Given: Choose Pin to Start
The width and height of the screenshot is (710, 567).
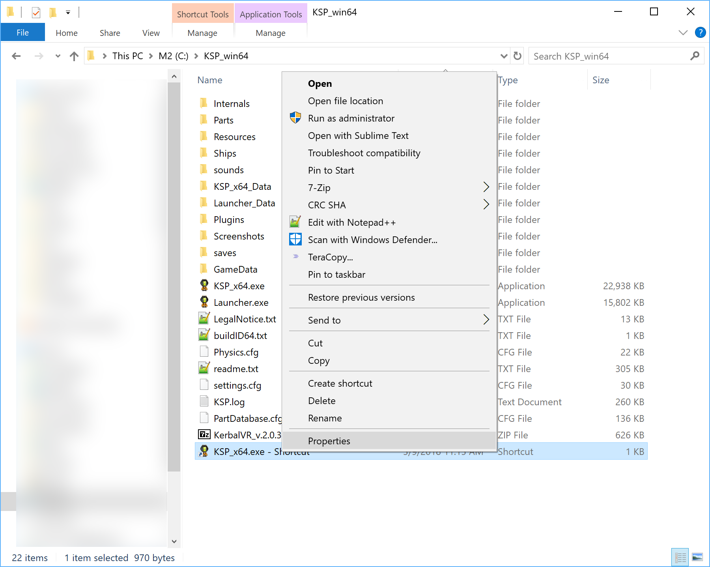Looking at the screenshot, I should pyautogui.click(x=389, y=170).
